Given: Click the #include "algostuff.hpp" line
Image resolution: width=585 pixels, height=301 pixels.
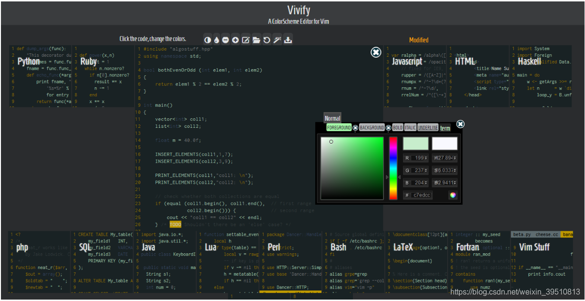Looking at the screenshot, I should [x=178, y=49].
